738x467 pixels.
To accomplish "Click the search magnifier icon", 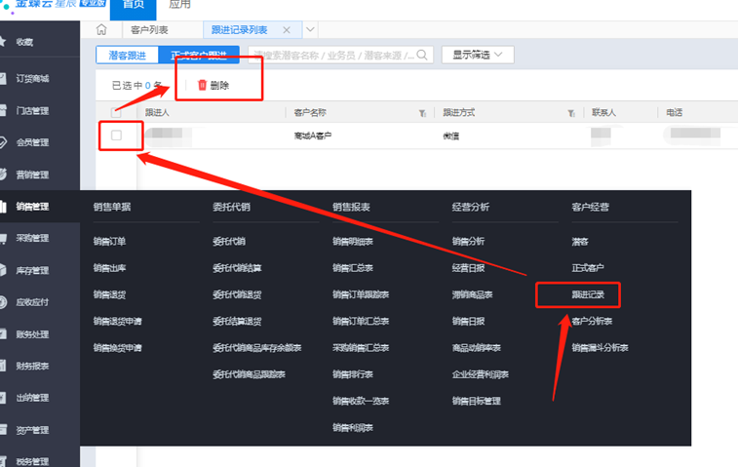I will click(422, 55).
